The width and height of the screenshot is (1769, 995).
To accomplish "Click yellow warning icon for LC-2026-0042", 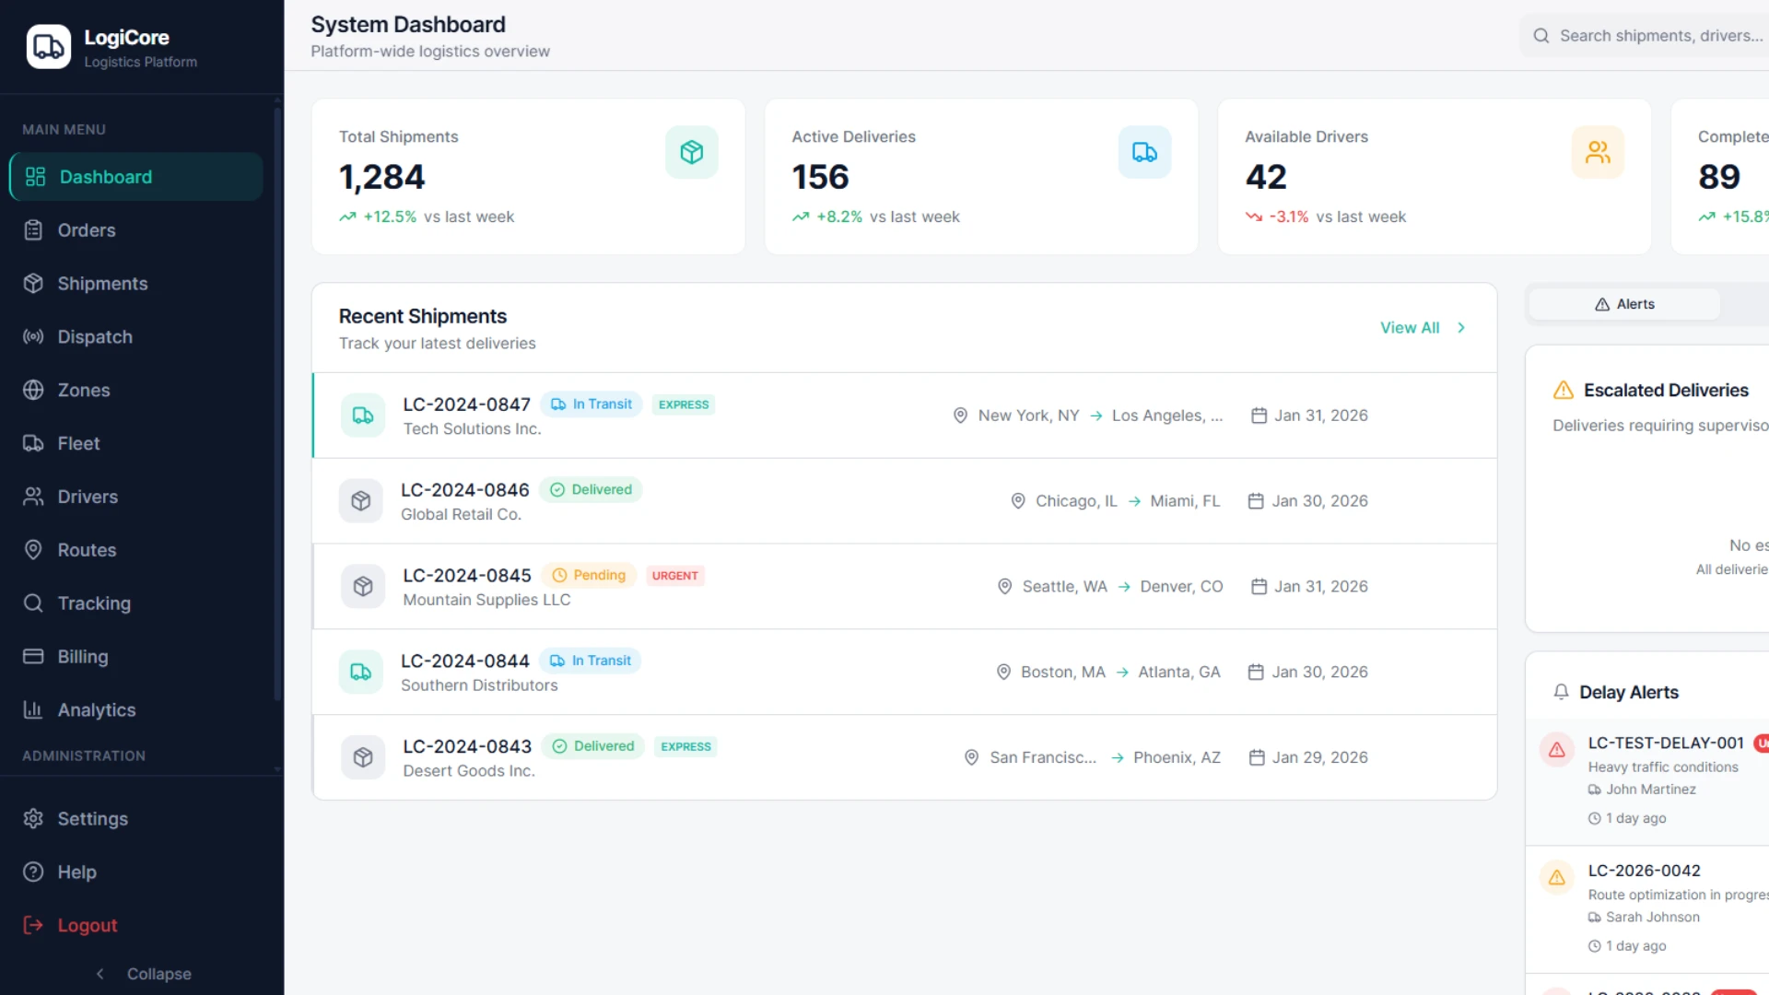I will point(1557,878).
